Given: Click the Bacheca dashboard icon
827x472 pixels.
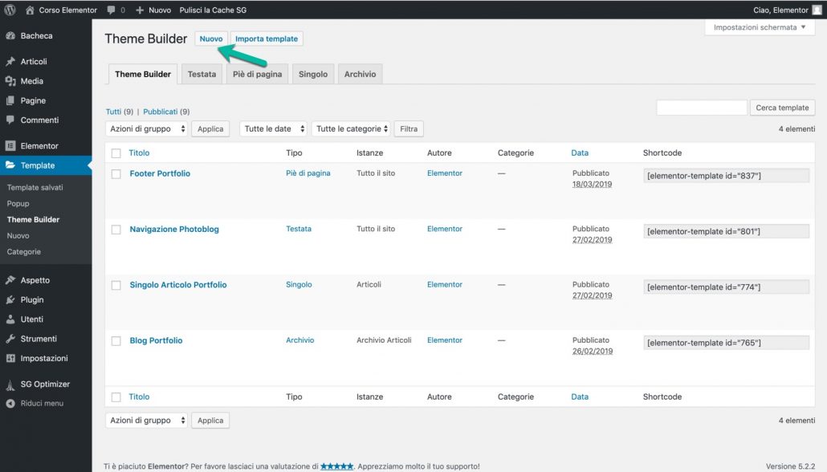Looking at the screenshot, I should click(10, 36).
